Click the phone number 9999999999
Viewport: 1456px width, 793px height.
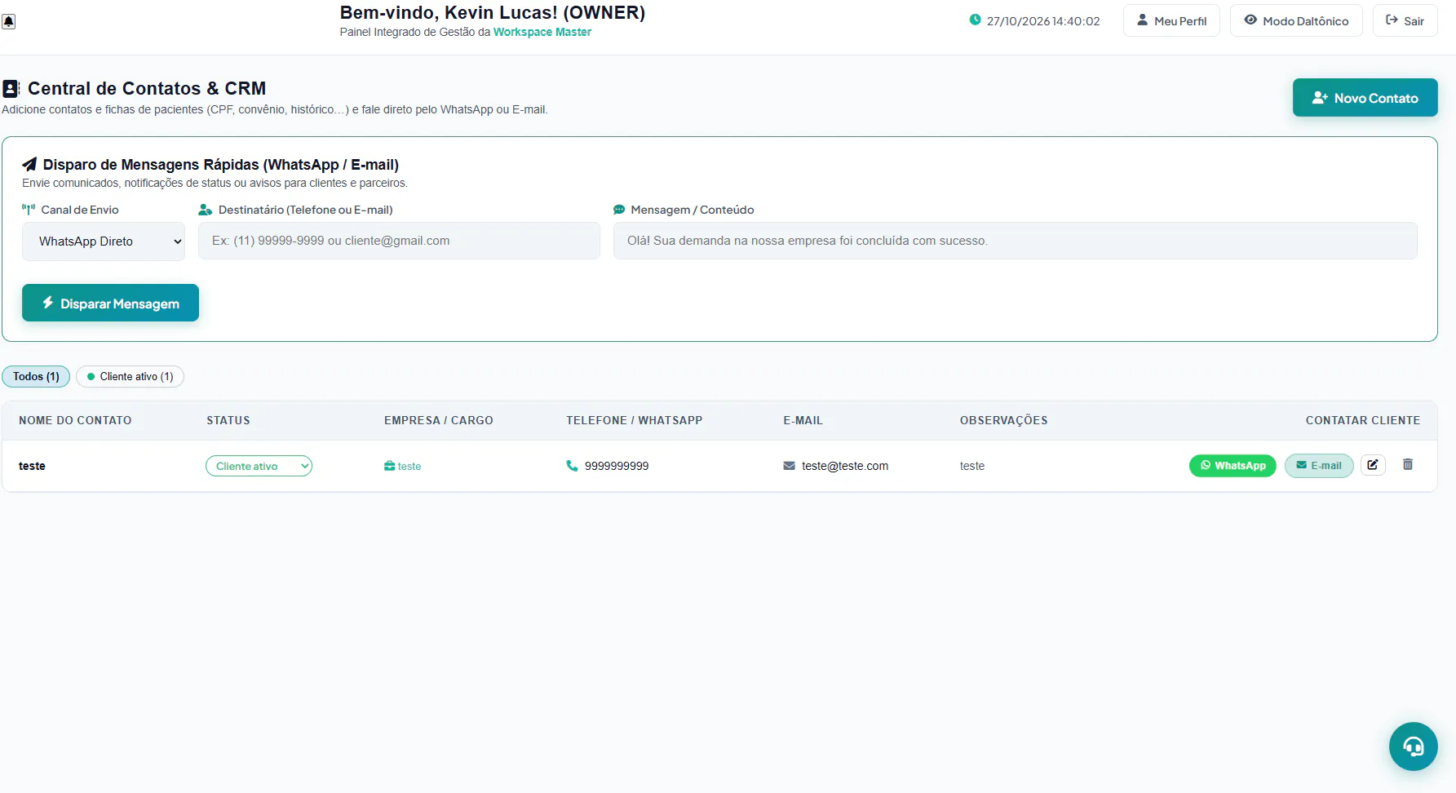(x=617, y=466)
